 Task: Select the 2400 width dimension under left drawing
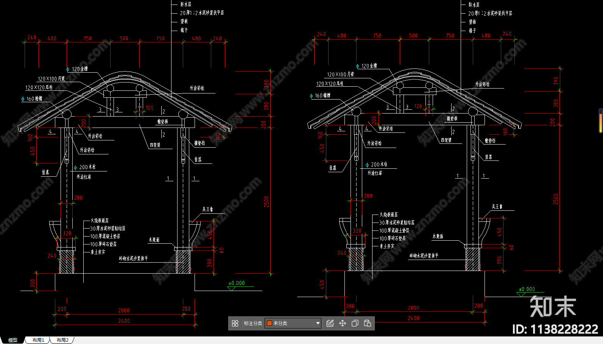click(x=124, y=321)
